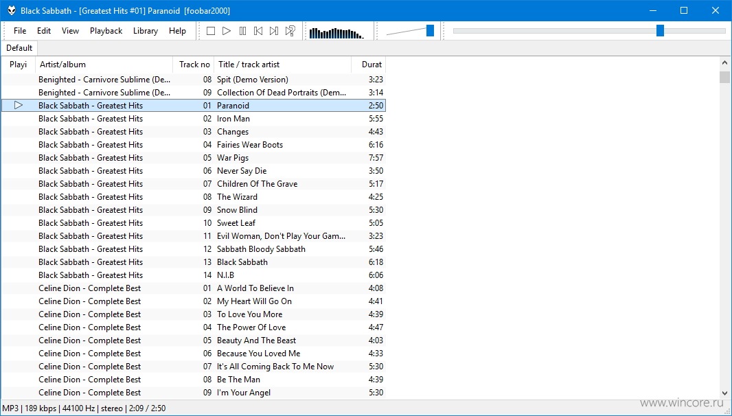Select the track 'Sabbath Bloody Sabbath'

(193, 249)
